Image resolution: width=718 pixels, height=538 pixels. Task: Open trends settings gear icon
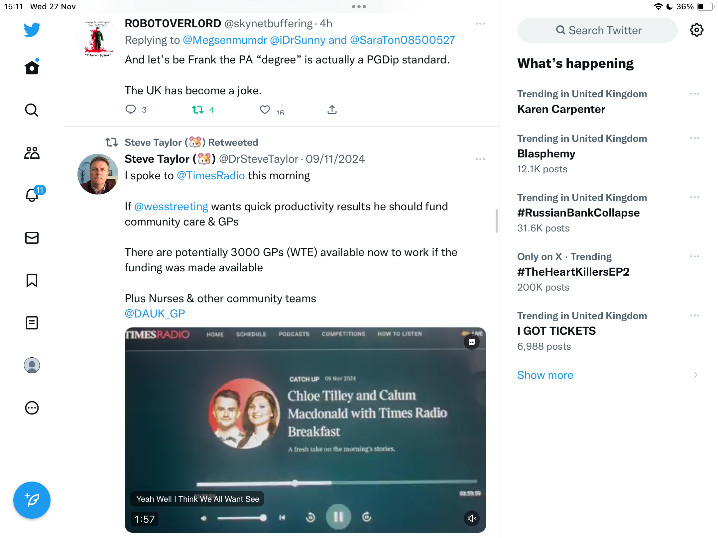pos(697,30)
